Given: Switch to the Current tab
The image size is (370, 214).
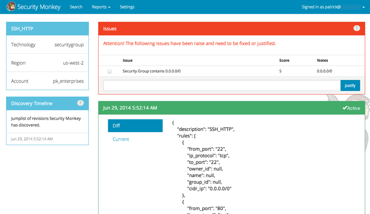Looking at the screenshot, I should coord(121,139).
